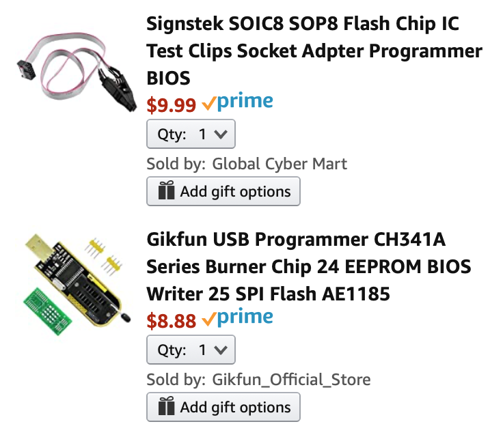The image size is (503, 437).
Task: Click the $8.88 price of the Gikfun programmer
Action: 172,320
